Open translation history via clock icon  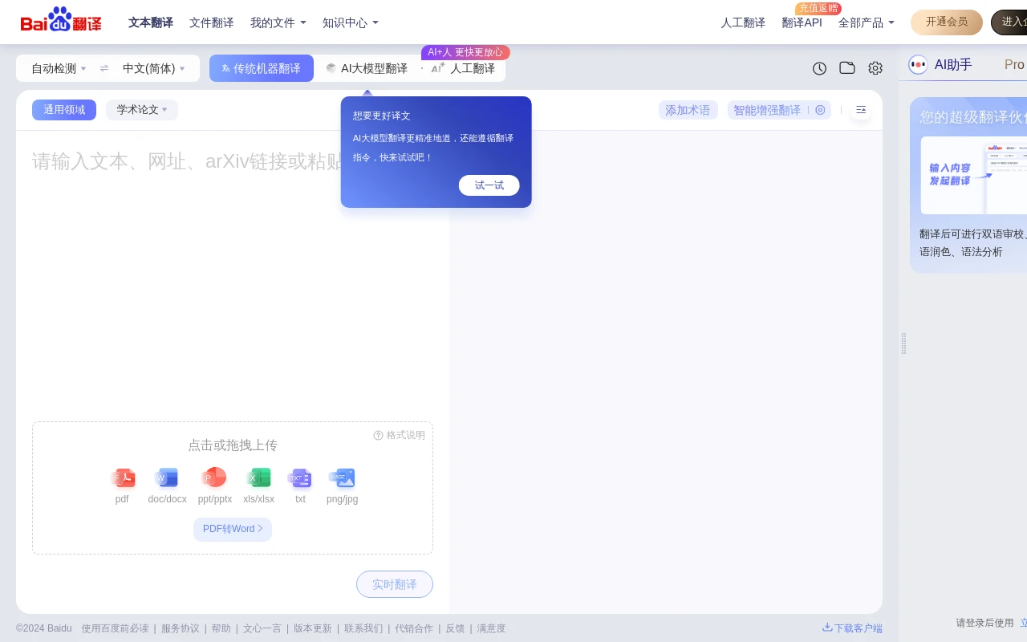pos(819,68)
